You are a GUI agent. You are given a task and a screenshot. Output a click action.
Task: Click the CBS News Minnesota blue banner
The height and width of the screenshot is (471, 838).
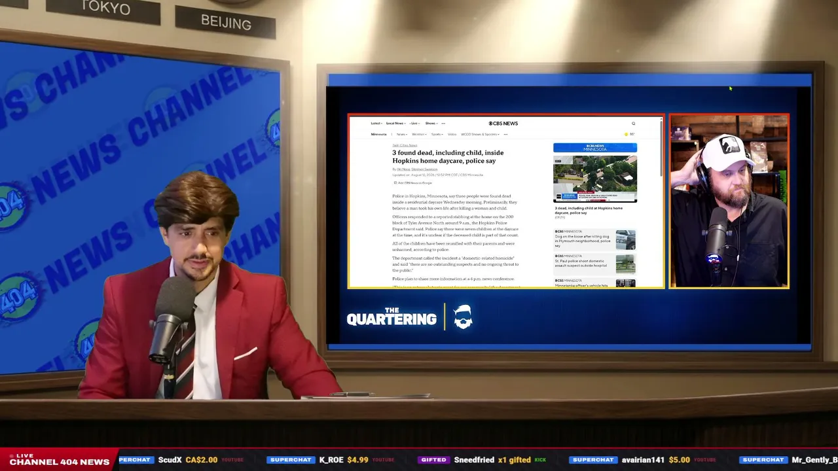(595, 148)
